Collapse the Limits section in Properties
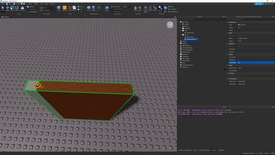Screen dimensions: 275x155 [228, 55]
